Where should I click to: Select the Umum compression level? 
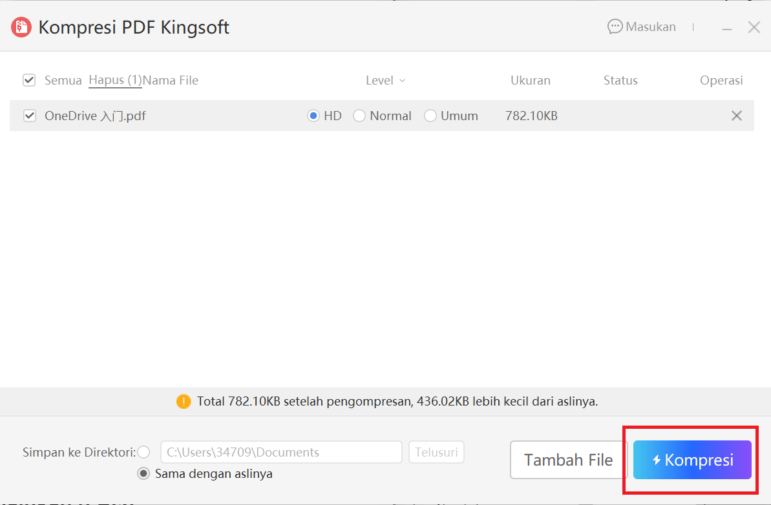pyautogui.click(x=430, y=116)
